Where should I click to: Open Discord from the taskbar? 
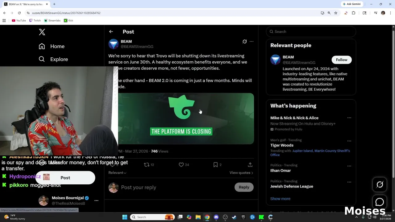click(216, 217)
